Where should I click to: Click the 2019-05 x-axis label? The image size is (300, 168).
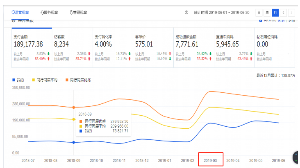click(x=256, y=161)
